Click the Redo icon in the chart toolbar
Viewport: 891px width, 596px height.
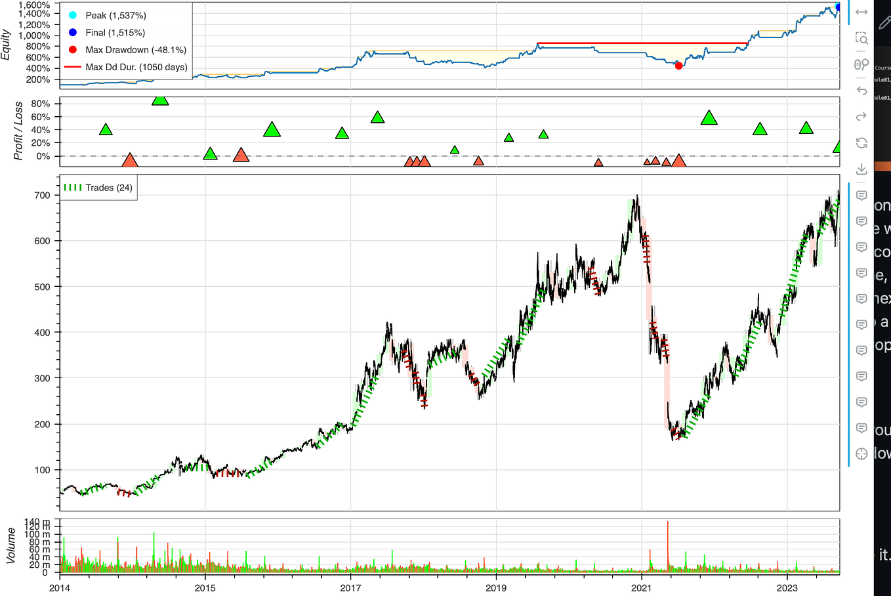pos(861,116)
